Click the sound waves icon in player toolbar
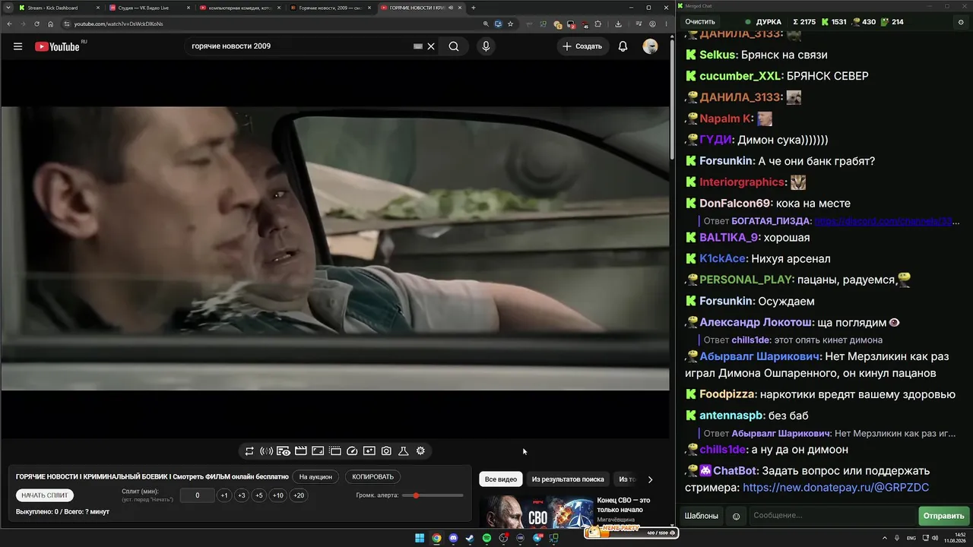The width and height of the screenshot is (973, 547). click(x=266, y=451)
